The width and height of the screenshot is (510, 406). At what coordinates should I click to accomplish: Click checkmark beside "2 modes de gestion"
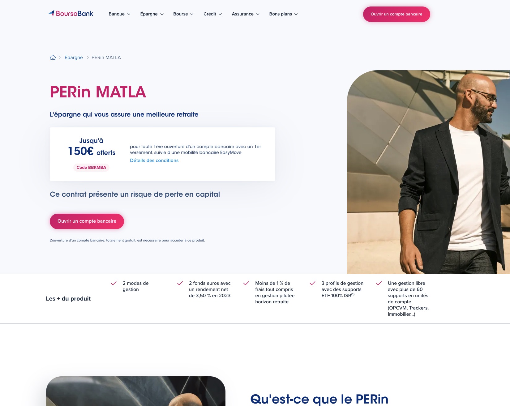(x=114, y=283)
